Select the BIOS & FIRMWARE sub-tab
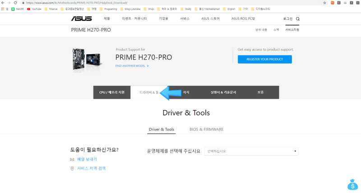 [x=207, y=129]
